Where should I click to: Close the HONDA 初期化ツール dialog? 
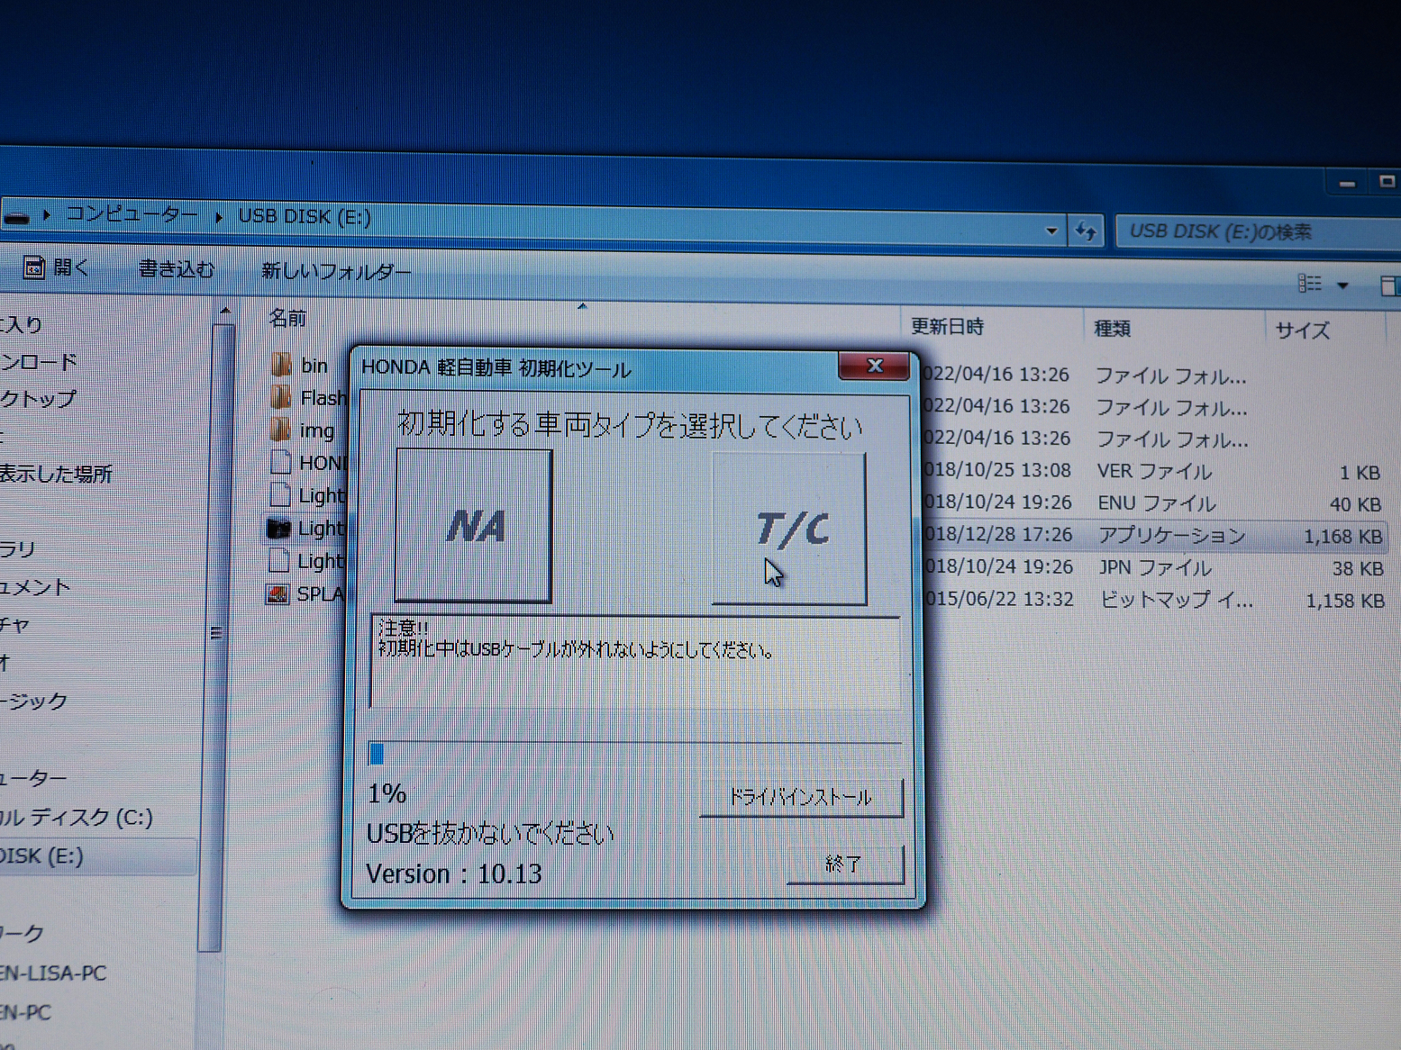pos(874,366)
